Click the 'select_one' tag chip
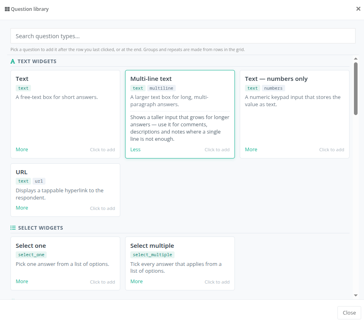364x323 pixels. click(31, 255)
